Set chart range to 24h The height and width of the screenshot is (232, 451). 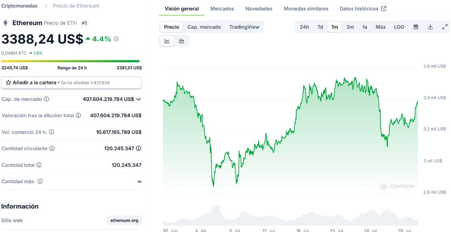click(x=304, y=27)
